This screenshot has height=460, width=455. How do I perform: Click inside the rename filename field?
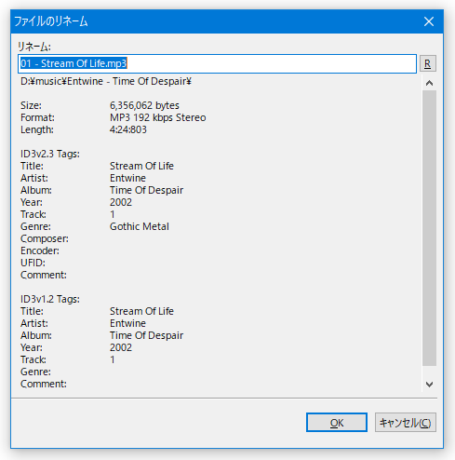[x=217, y=63]
